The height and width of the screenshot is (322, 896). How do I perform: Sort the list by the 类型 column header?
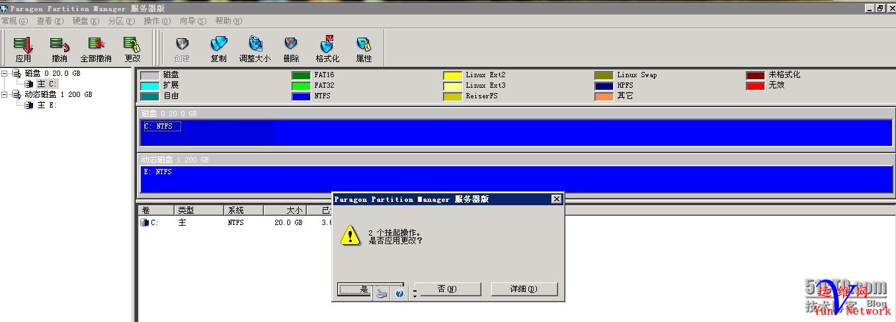click(199, 210)
